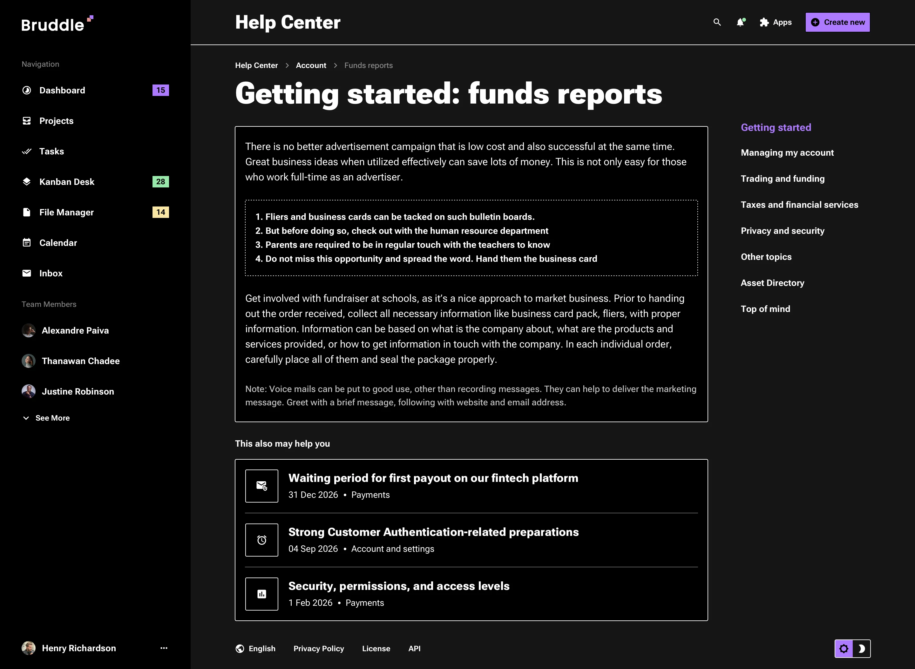Click Alexandre Paiva's avatar
The height and width of the screenshot is (669, 915).
(x=28, y=330)
